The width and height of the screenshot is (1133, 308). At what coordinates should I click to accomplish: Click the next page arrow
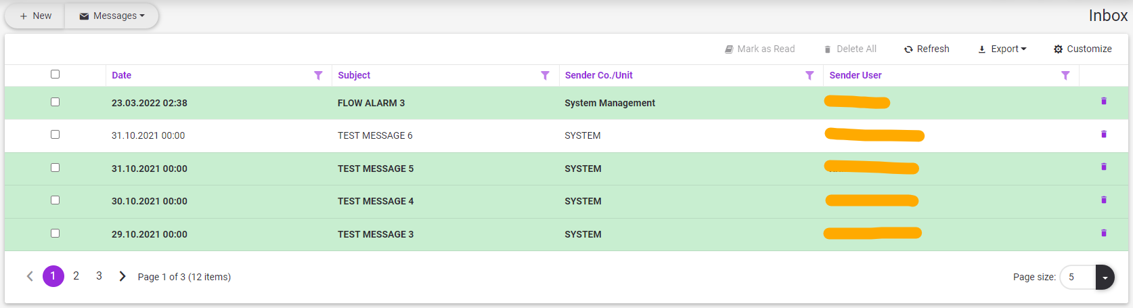point(123,276)
